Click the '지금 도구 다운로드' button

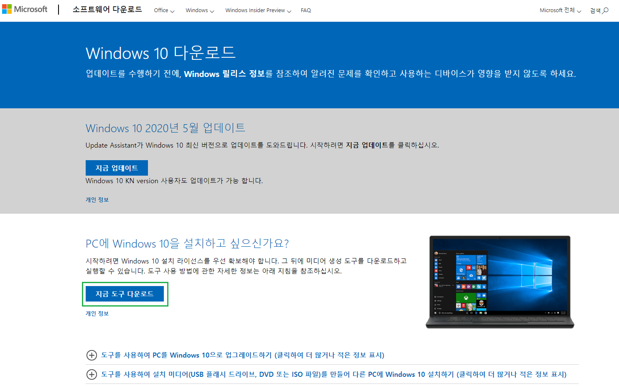125,294
